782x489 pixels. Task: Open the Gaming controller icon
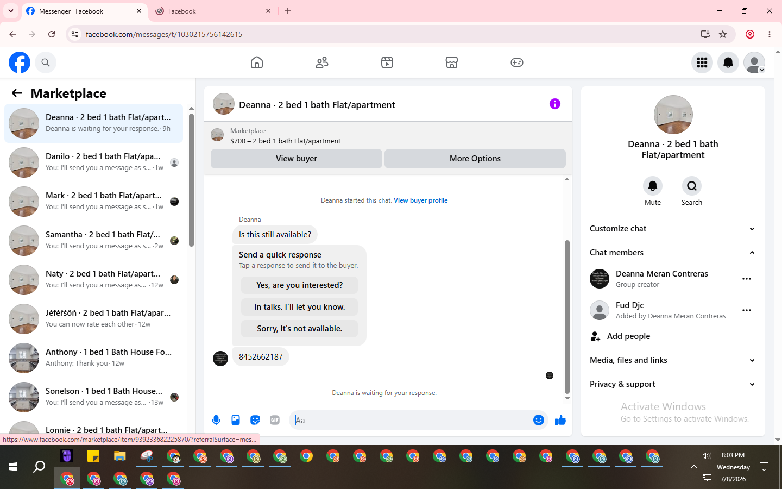pos(517,62)
